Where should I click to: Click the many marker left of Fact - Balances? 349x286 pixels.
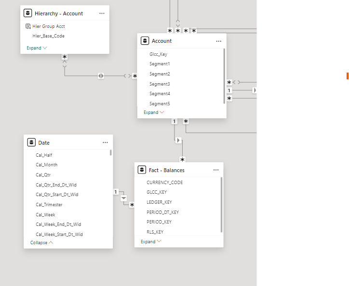(132, 205)
